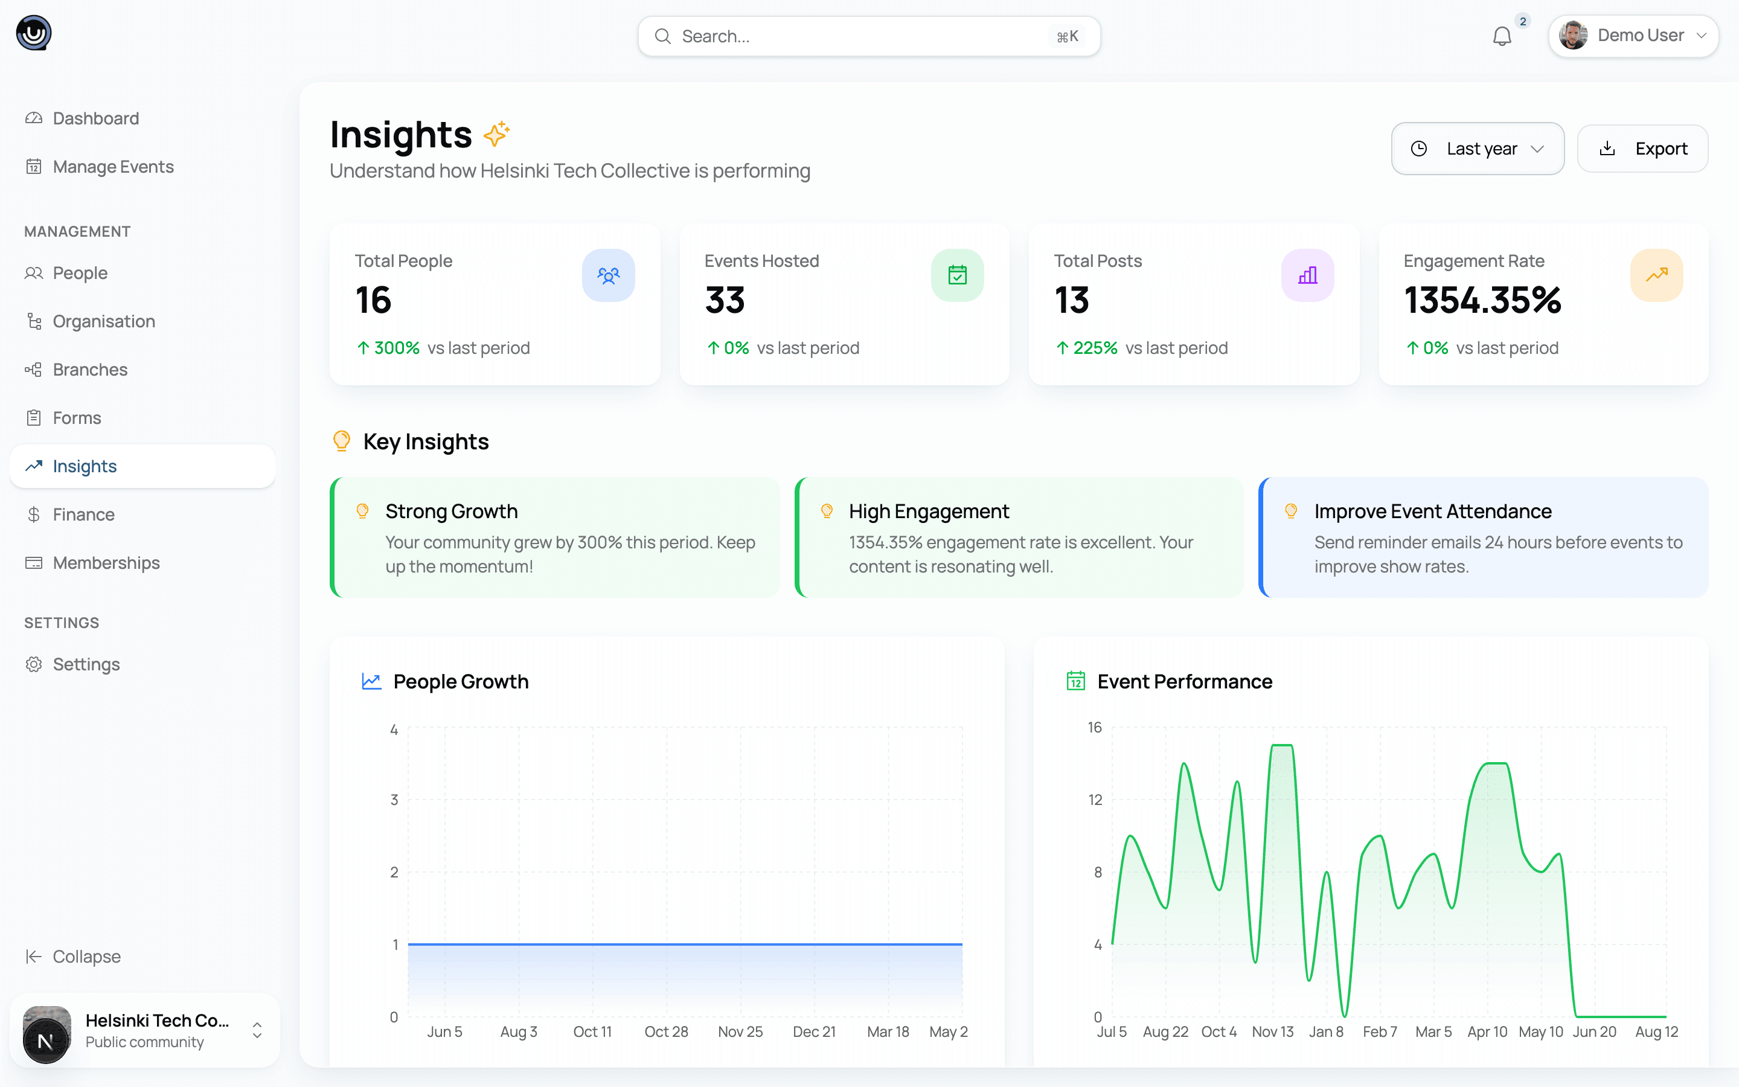
Task: Open Settings in sidebar
Action: 143,664
